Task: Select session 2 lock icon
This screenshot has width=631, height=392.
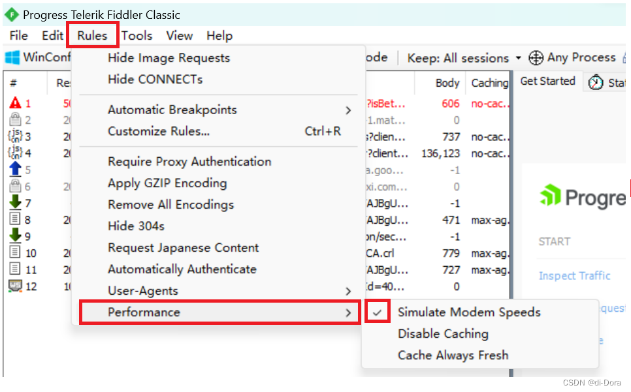Action: click(15, 119)
